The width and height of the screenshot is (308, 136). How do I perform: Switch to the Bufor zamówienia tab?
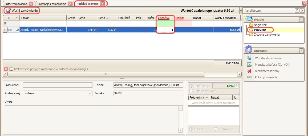click(16, 4)
